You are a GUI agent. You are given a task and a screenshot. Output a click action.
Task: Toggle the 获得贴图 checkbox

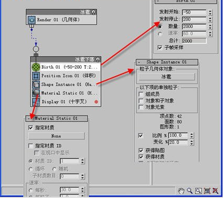point(141,150)
